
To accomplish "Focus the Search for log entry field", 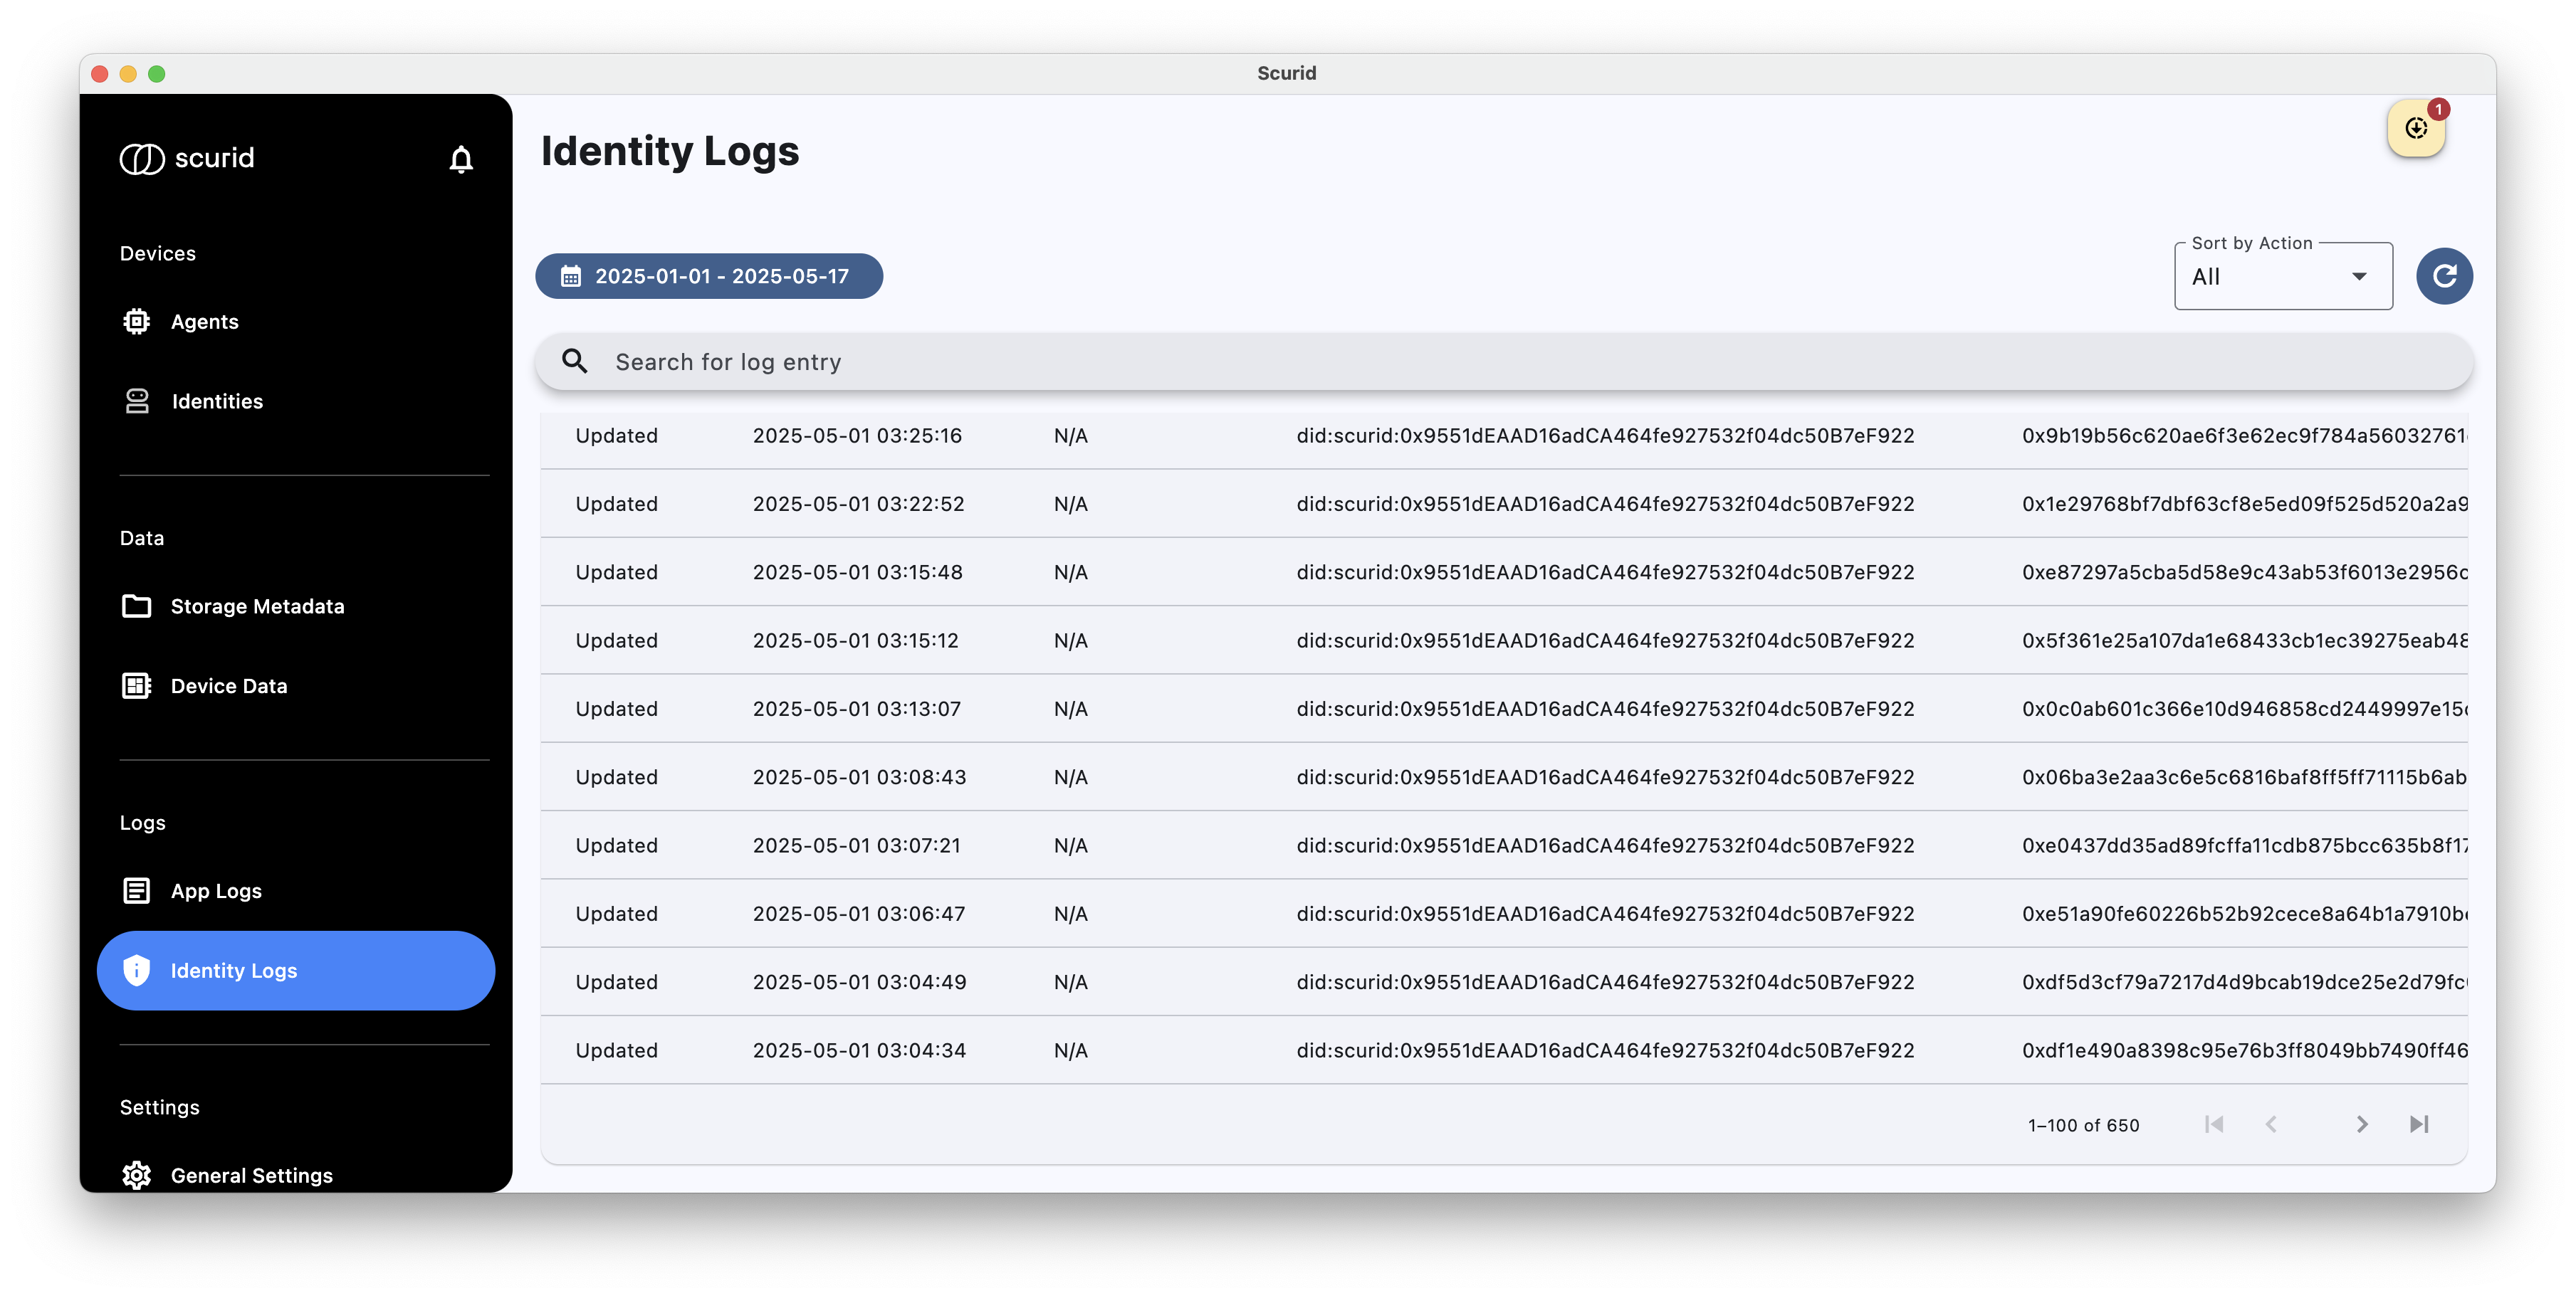I will [1504, 362].
